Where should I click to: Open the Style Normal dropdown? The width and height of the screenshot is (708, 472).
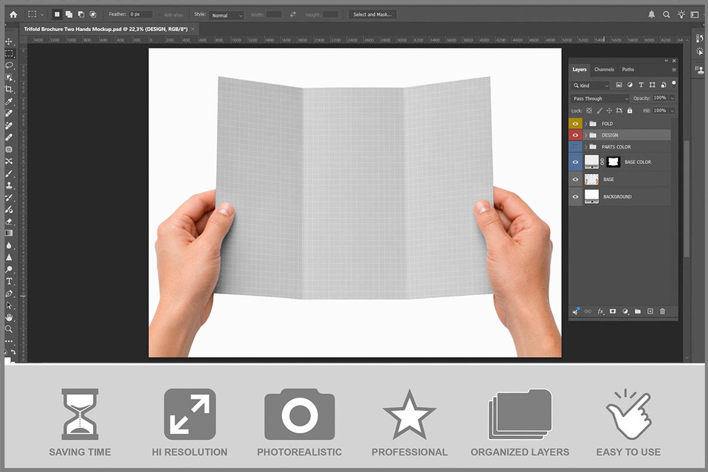click(226, 15)
